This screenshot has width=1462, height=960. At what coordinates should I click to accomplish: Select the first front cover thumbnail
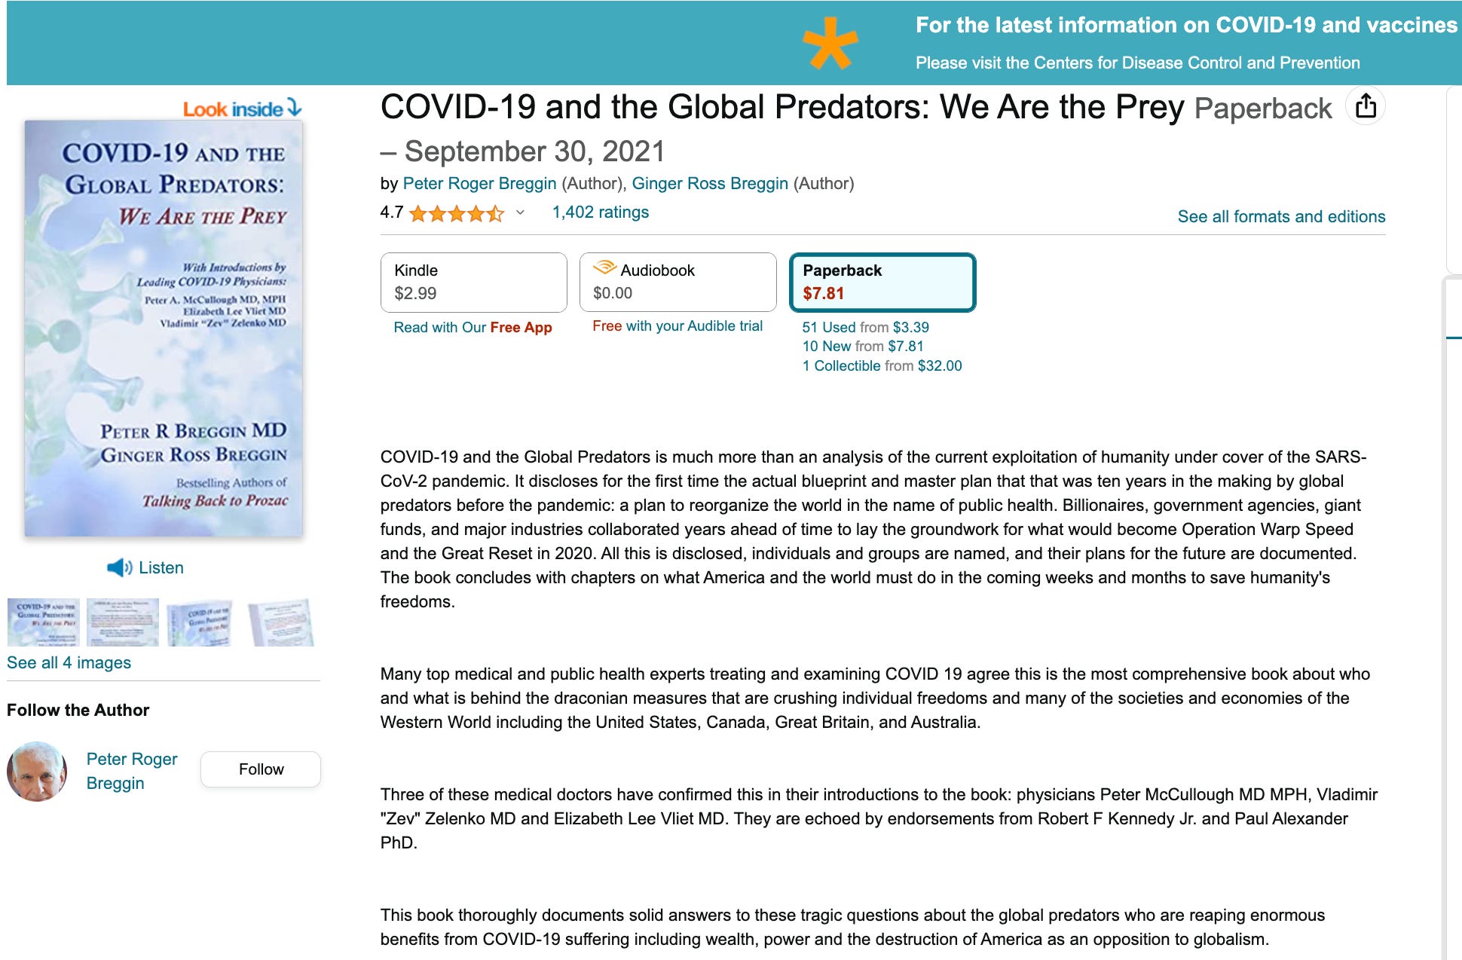click(x=44, y=622)
